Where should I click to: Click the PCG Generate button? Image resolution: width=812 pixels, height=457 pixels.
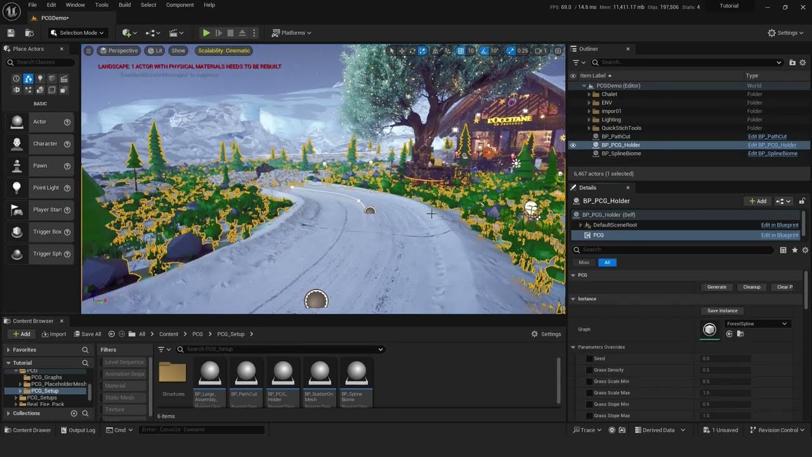tap(717, 287)
